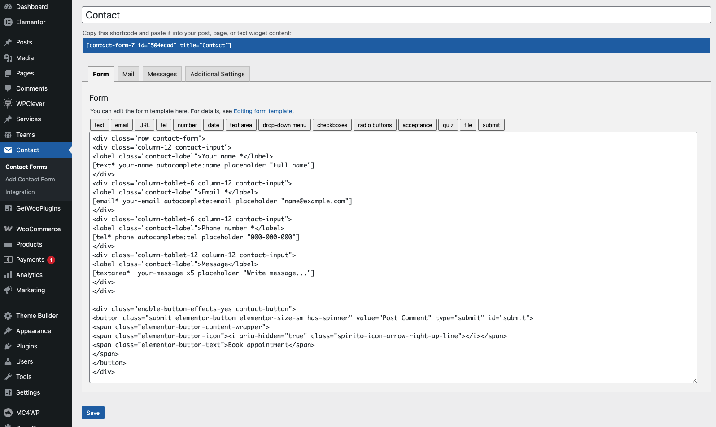Insert a checkboxes form tag
The height and width of the screenshot is (427, 716).
[x=332, y=125]
